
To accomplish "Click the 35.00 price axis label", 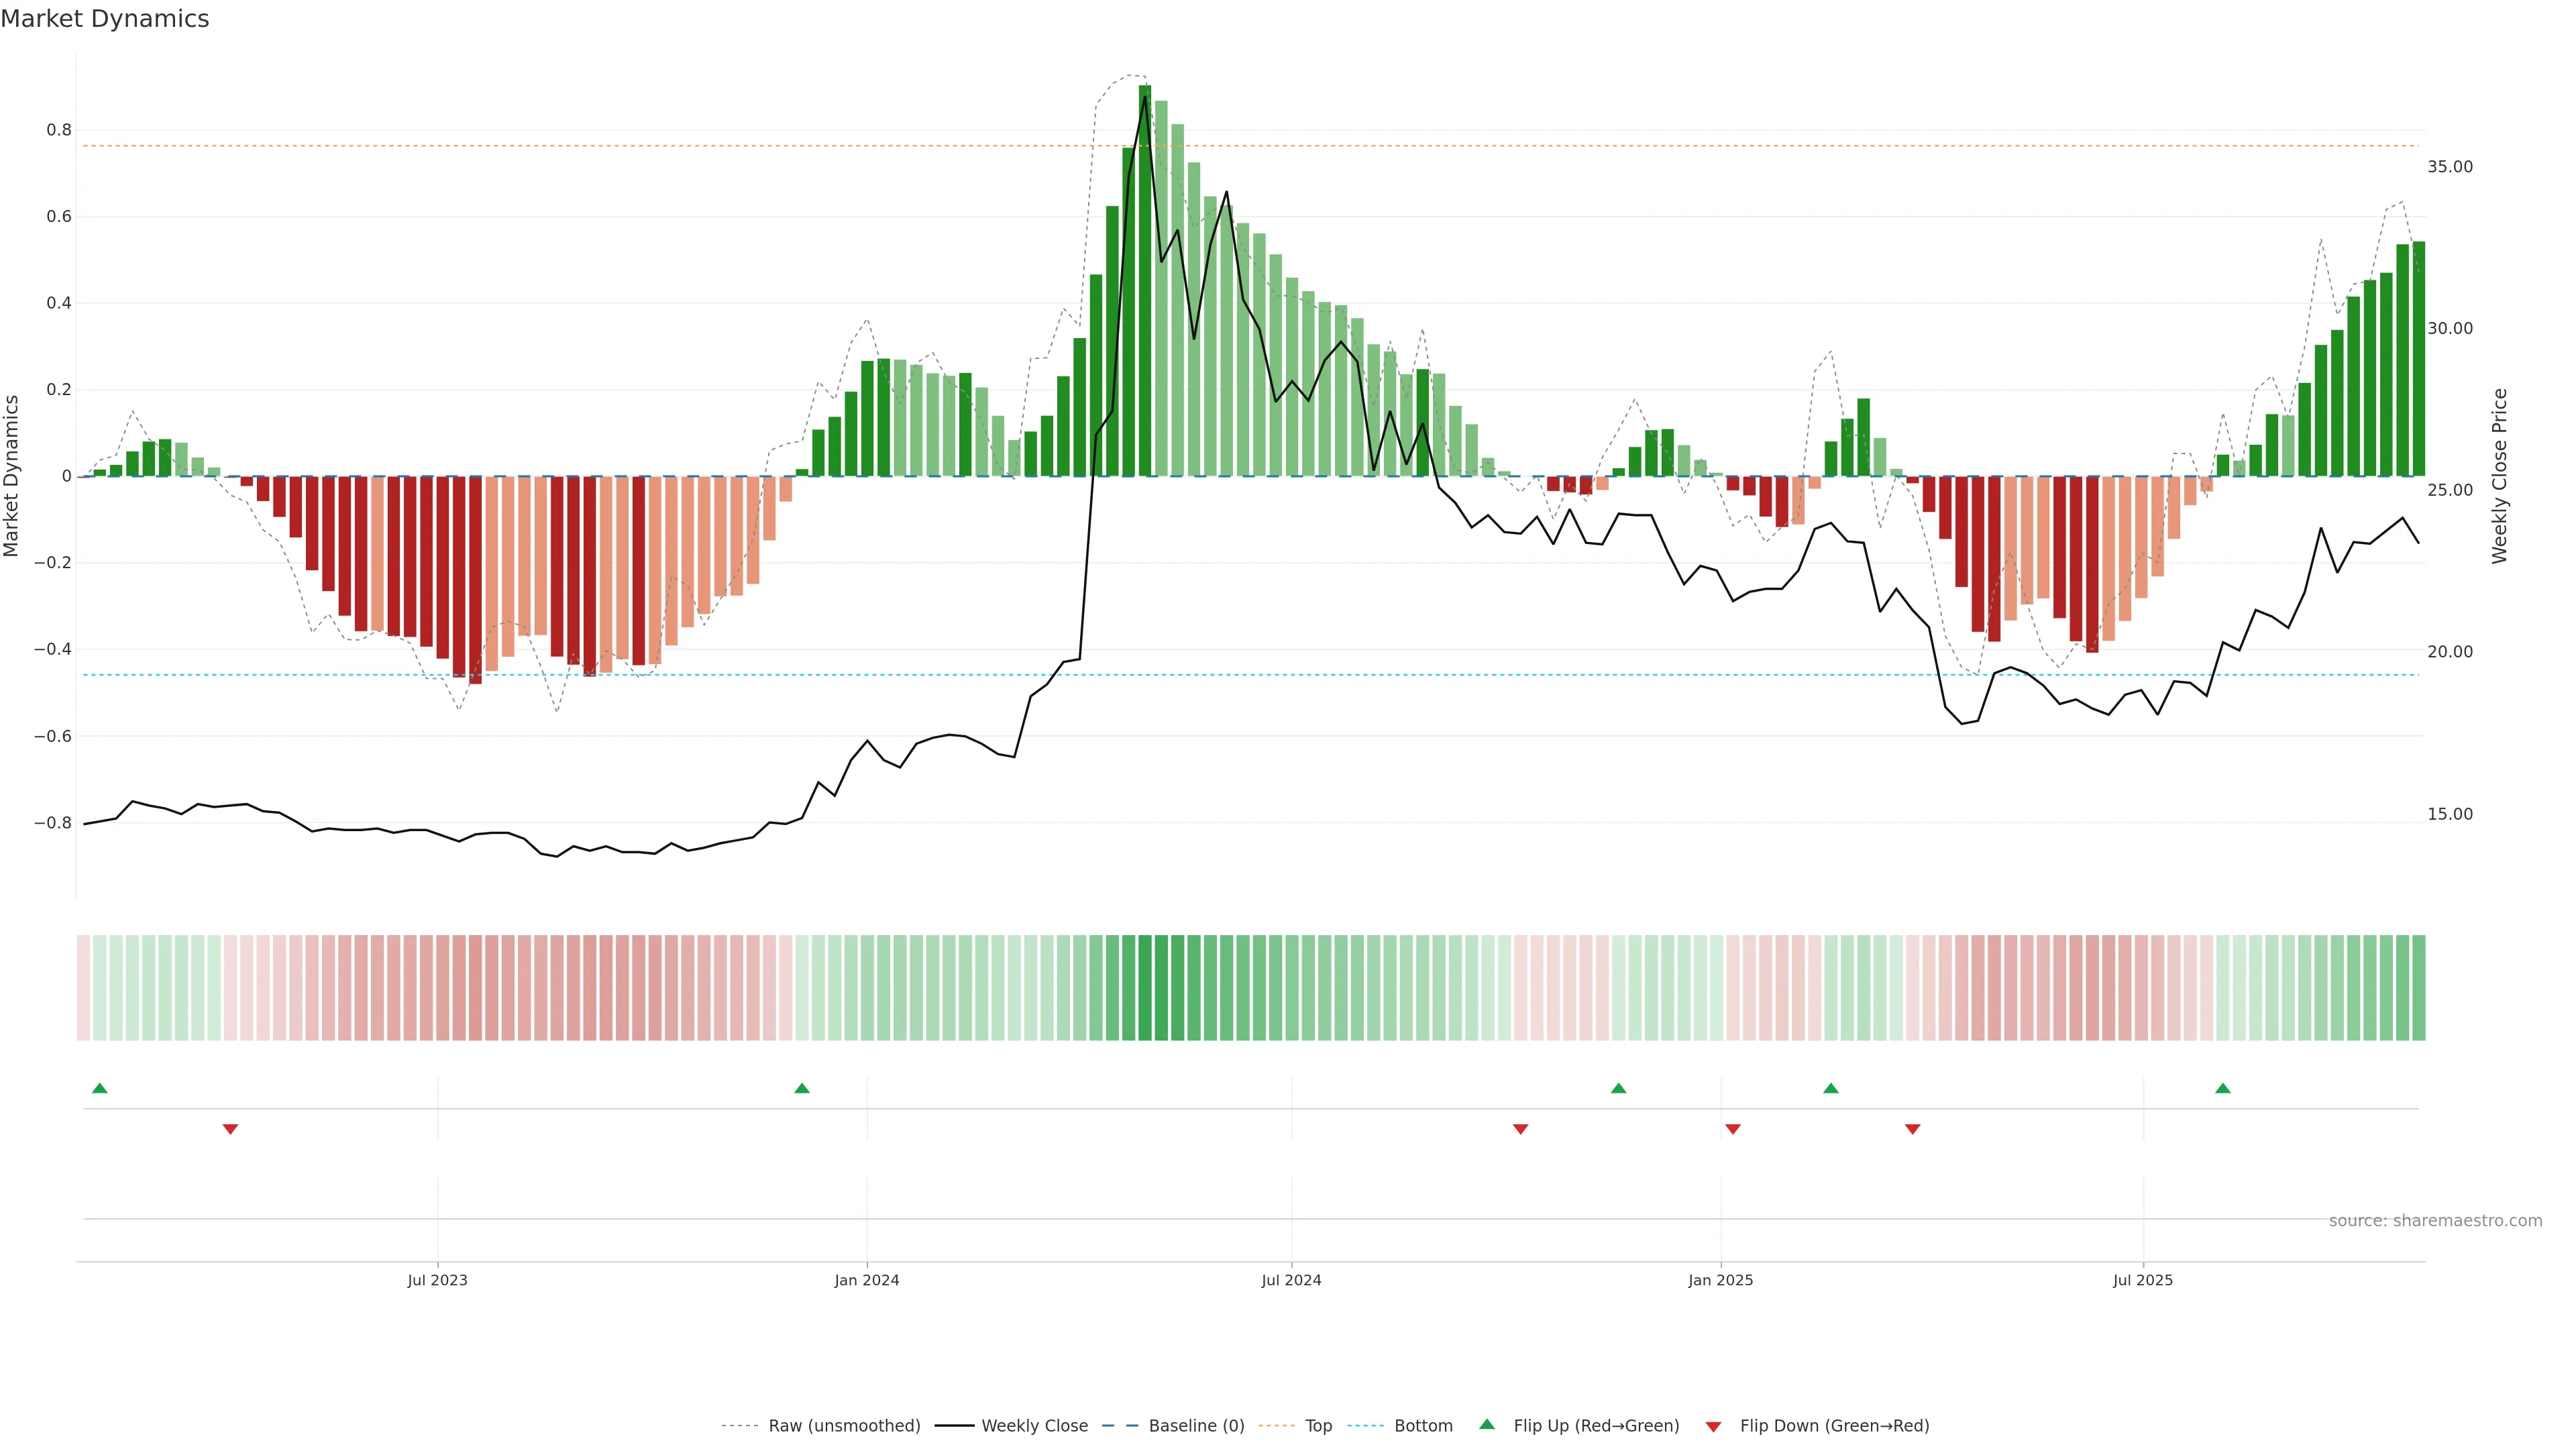I will pyautogui.click(x=2449, y=167).
